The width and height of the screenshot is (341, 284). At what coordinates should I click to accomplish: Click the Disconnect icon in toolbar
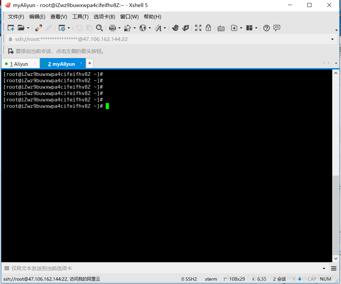(49, 28)
